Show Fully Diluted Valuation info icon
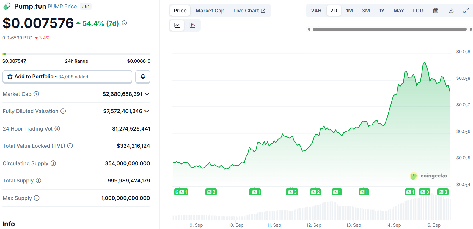Viewport: 473px width, 229px height. point(63,111)
